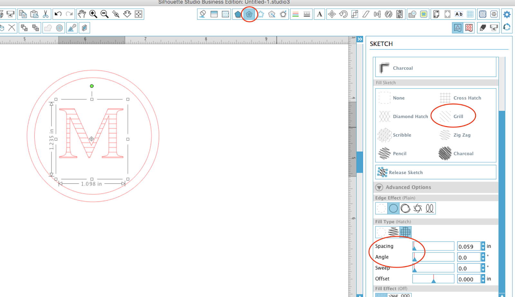Open the Pattern Fill panel
The image size is (515, 297).
225,14
